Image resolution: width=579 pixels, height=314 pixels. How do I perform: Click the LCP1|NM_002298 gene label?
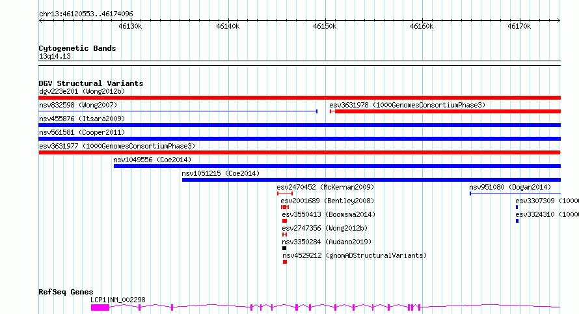tap(118, 300)
